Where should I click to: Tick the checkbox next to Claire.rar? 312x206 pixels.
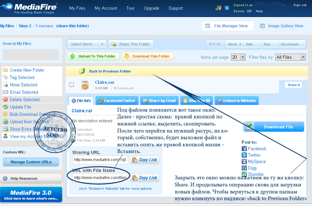pyautogui.click(x=72, y=85)
